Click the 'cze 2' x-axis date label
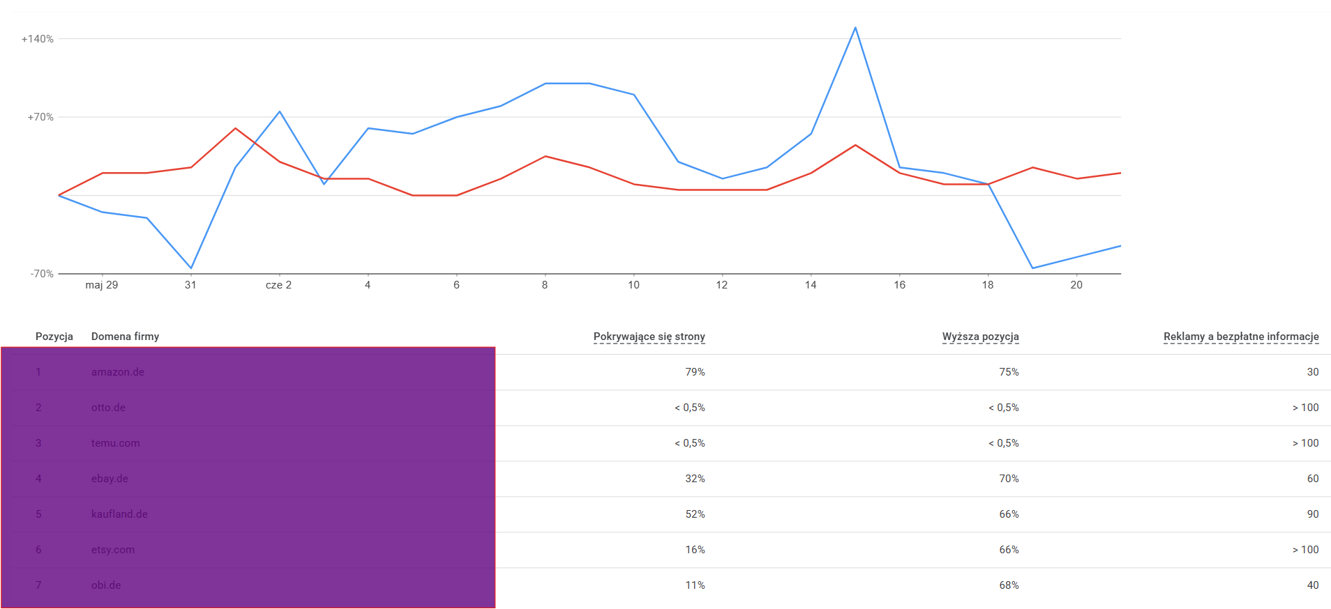 click(278, 285)
